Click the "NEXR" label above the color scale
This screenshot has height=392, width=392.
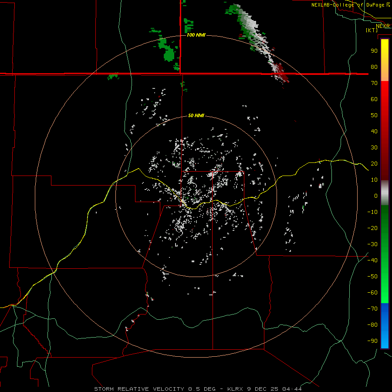(x=382, y=26)
